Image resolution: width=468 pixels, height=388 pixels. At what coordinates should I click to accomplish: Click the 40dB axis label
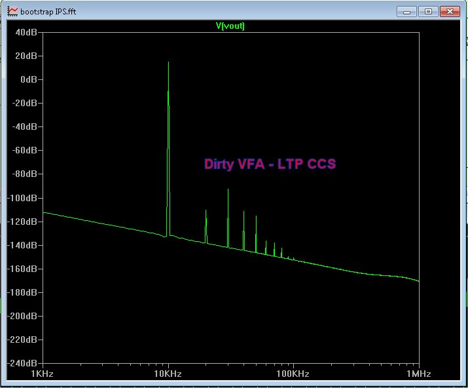click(26, 32)
